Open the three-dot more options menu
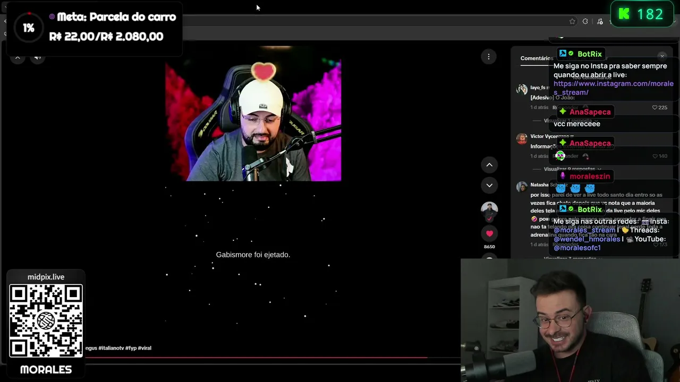The height and width of the screenshot is (382, 680). (x=489, y=57)
